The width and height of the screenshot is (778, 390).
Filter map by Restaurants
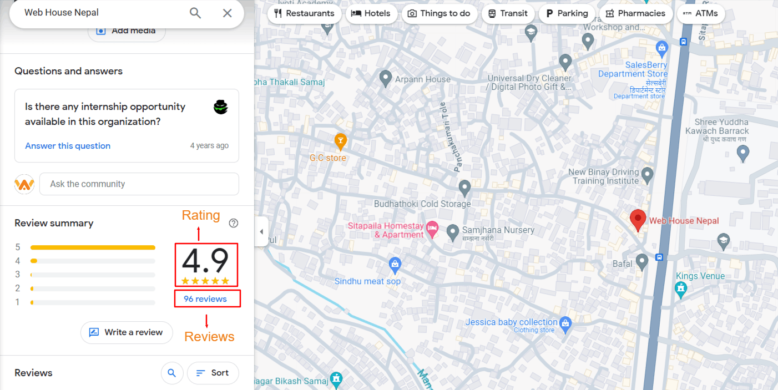pyautogui.click(x=304, y=13)
